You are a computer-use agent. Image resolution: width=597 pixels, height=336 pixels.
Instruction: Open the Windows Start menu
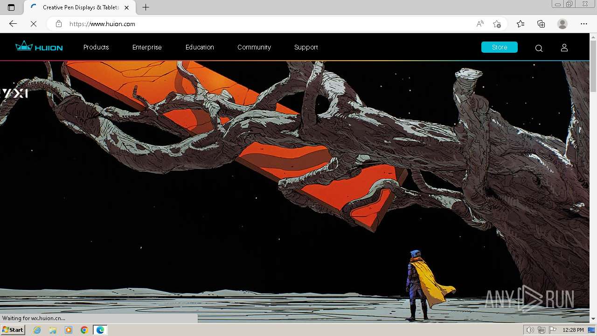point(13,330)
